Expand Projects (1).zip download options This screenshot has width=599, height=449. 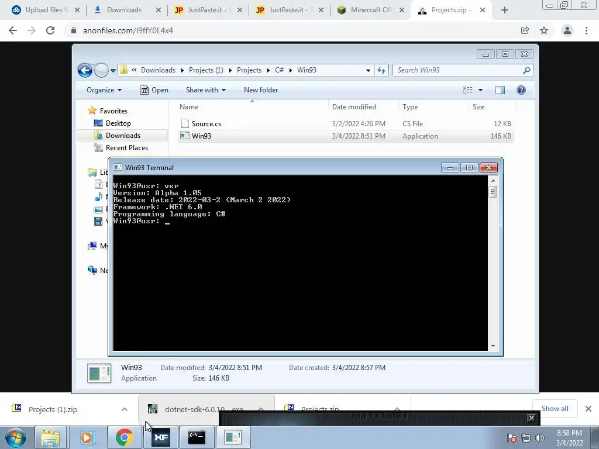pyautogui.click(x=125, y=409)
